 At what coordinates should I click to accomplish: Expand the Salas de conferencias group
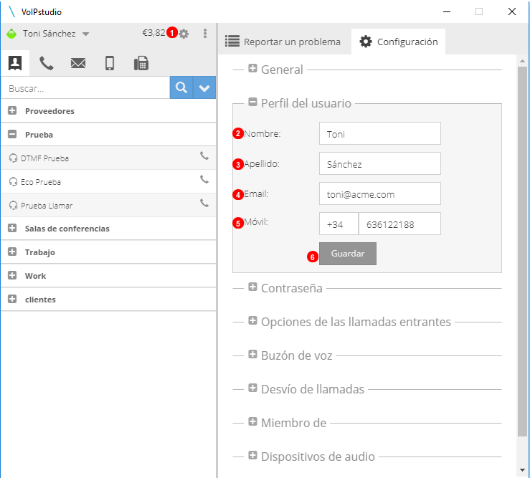(x=12, y=228)
